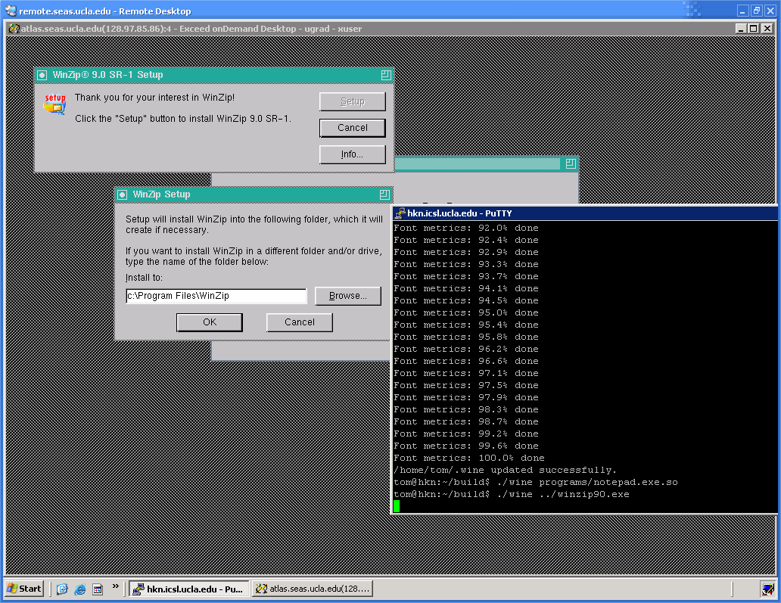Maximize the WinZip Setup folder dialog

384,194
